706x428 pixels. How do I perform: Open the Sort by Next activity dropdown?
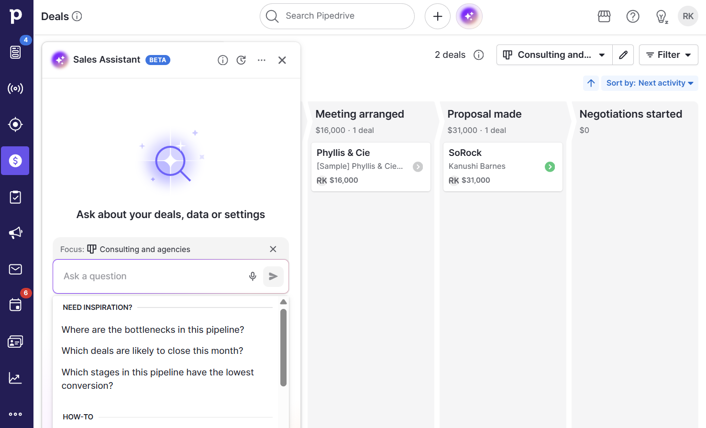(x=650, y=83)
